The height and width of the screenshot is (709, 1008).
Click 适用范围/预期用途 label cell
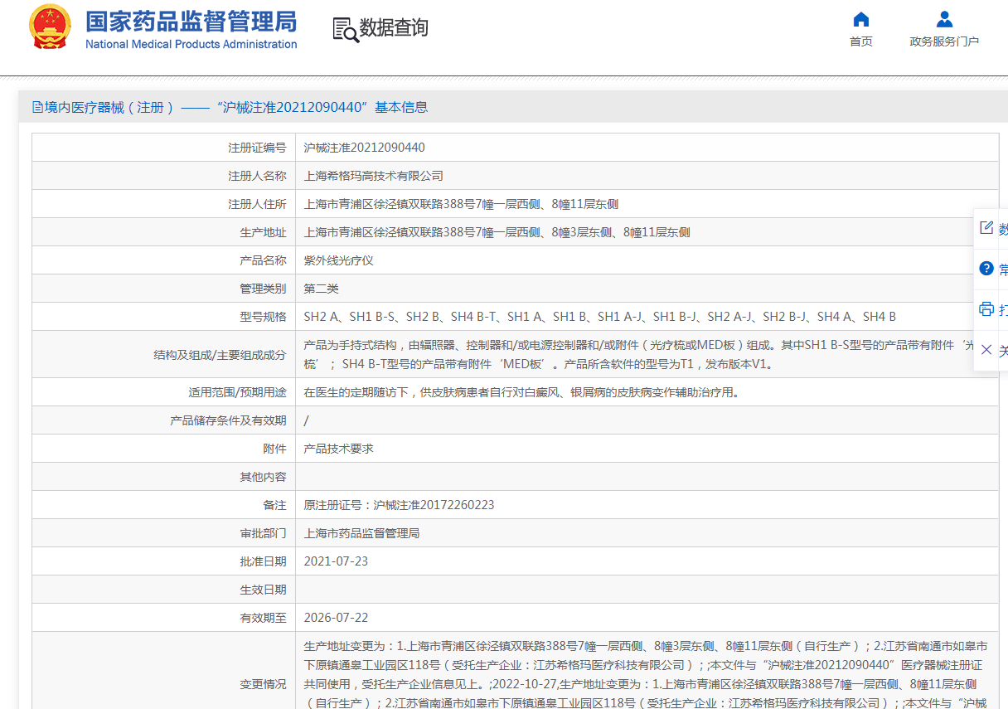click(x=164, y=392)
